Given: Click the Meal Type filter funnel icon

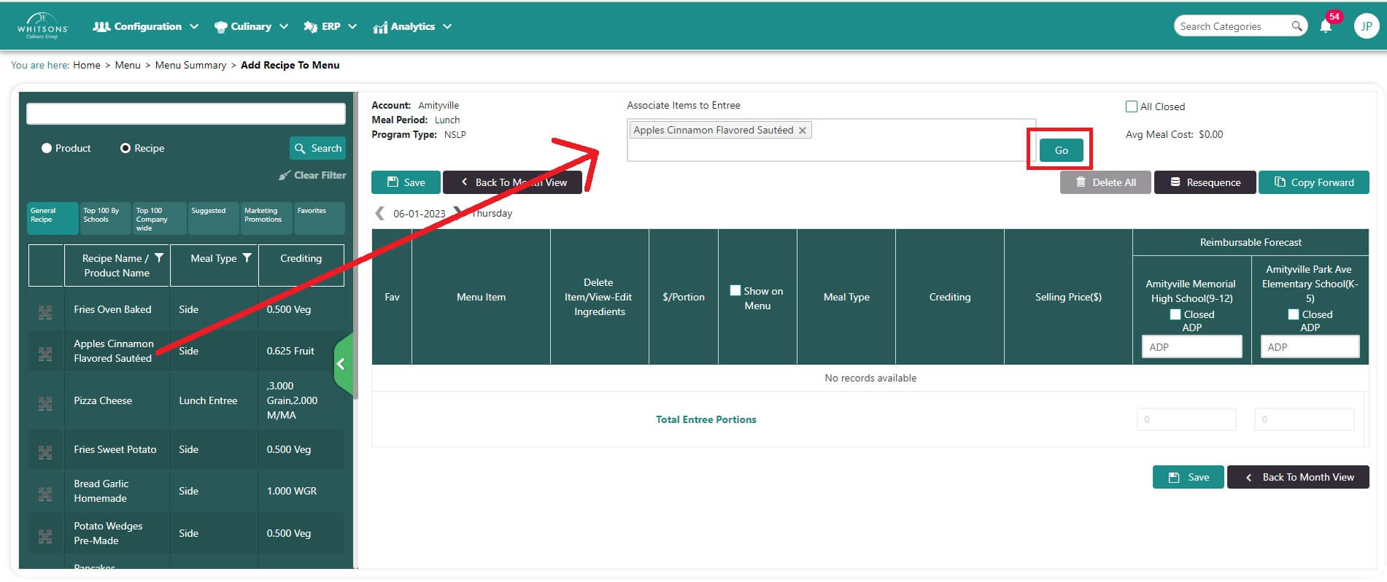Looking at the screenshot, I should (247, 258).
